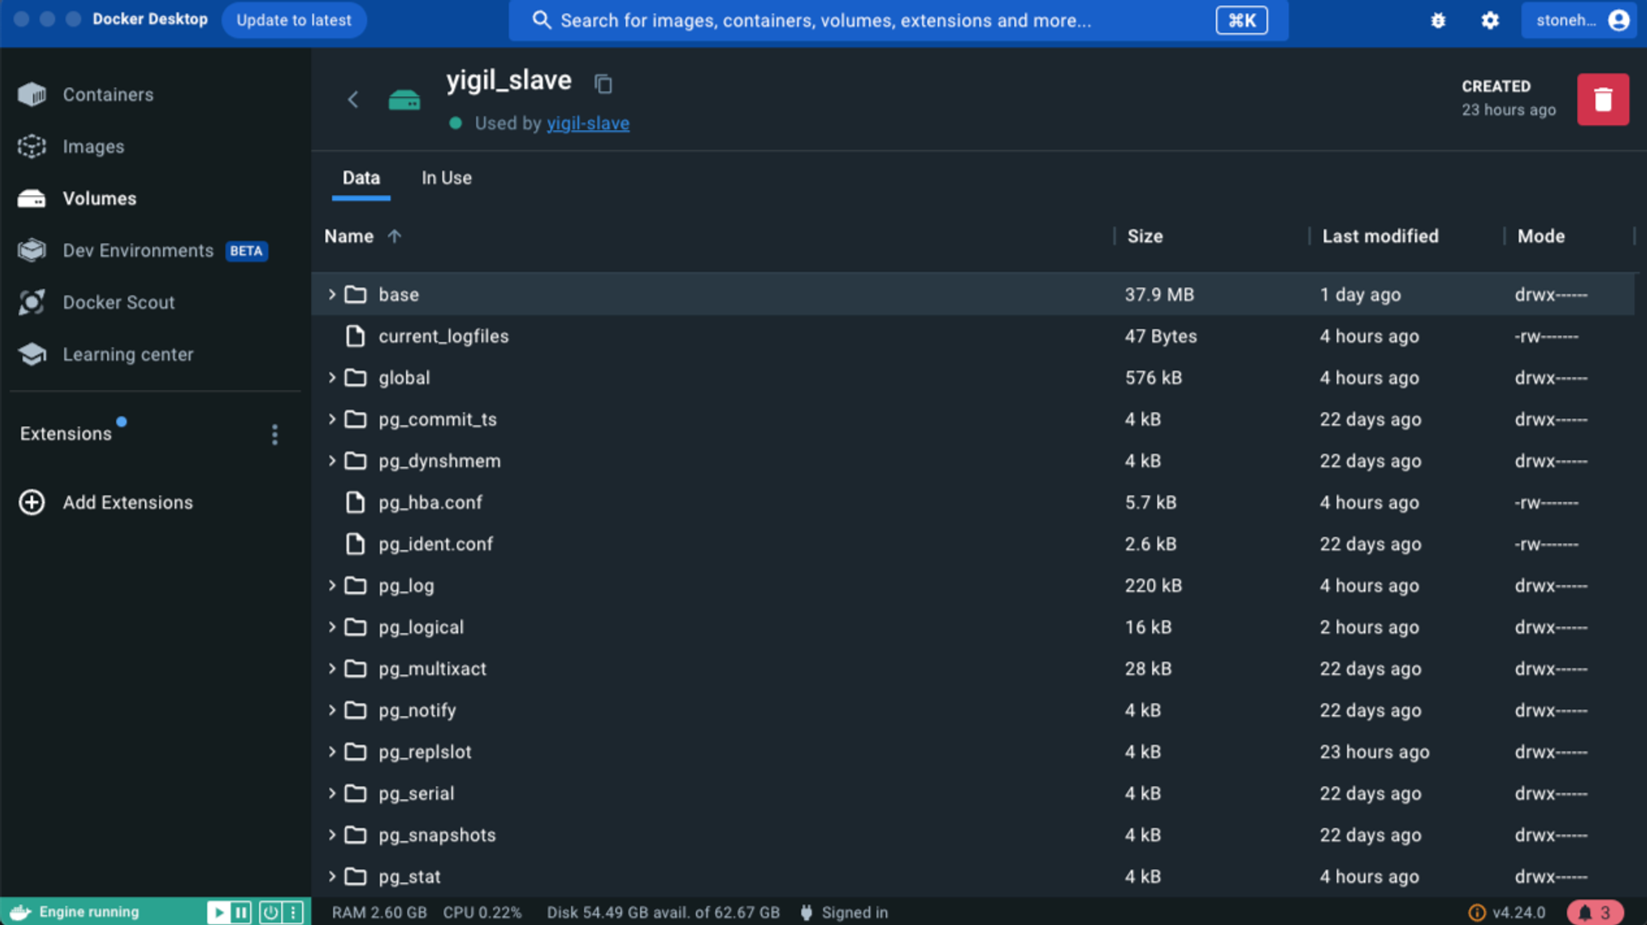Click the RAM 2.60 GB status entry
Screen dimensions: 1647x925
click(x=380, y=913)
